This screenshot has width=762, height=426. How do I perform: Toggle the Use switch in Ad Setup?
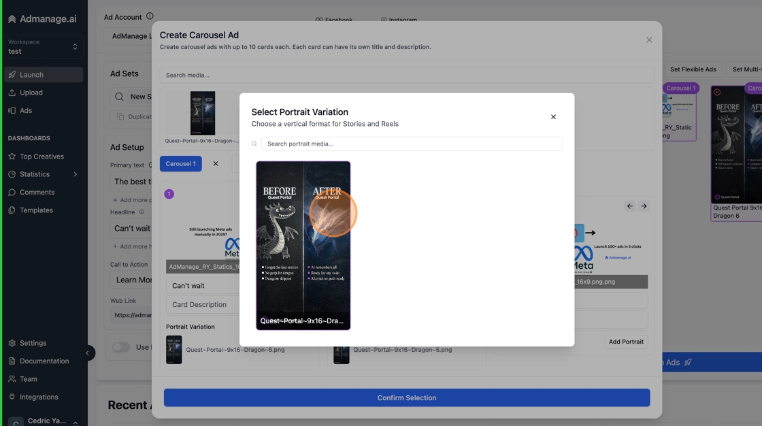tap(121, 347)
